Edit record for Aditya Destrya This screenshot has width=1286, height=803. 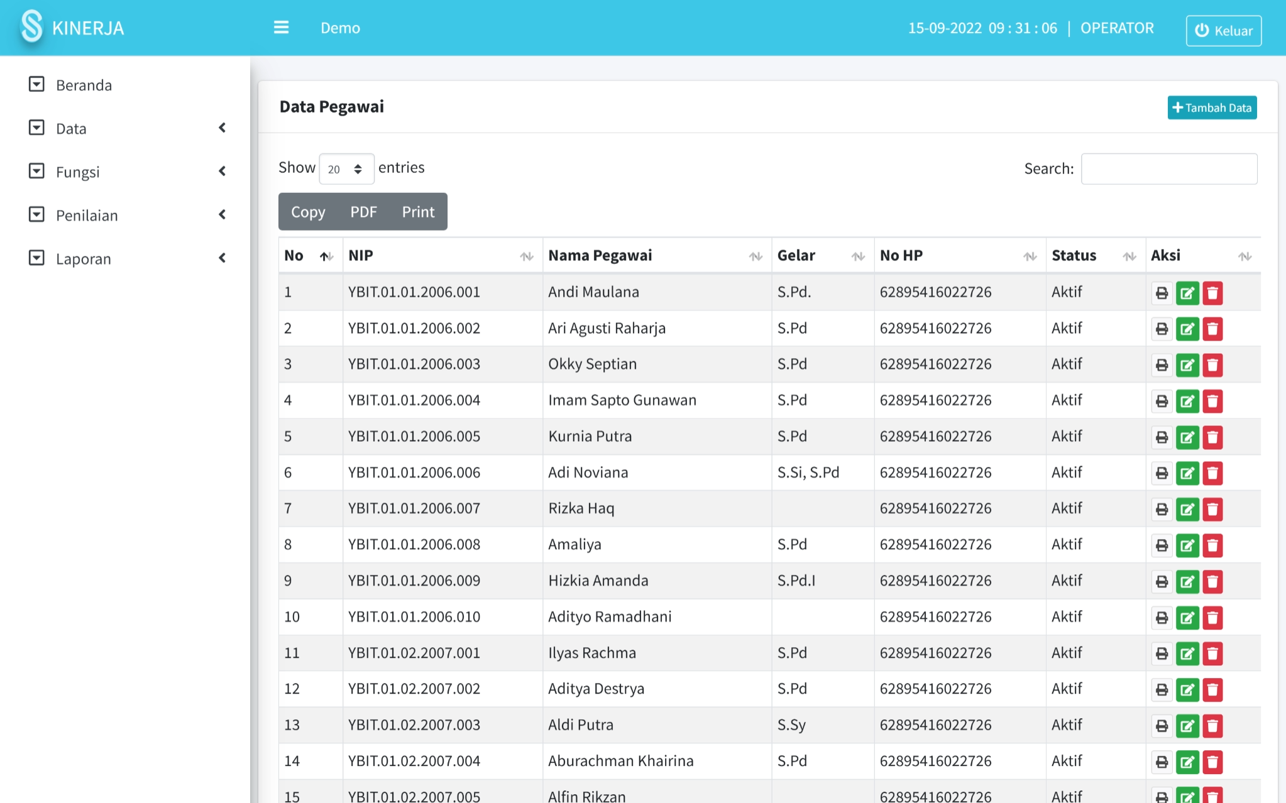point(1187,690)
